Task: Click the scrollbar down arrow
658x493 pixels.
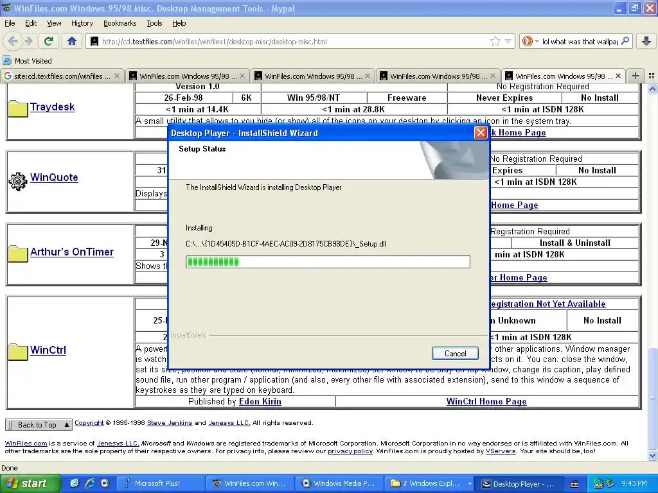Action: [652, 456]
